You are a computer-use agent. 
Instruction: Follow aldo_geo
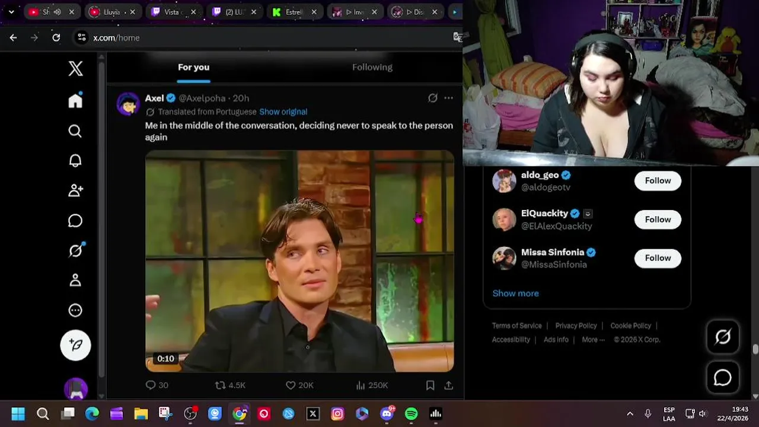pyautogui.click(x=658, y=180)
